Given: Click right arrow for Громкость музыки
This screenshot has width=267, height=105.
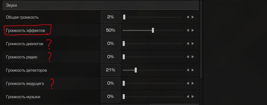Looking at the screenshot, I should tap(193, 96).
